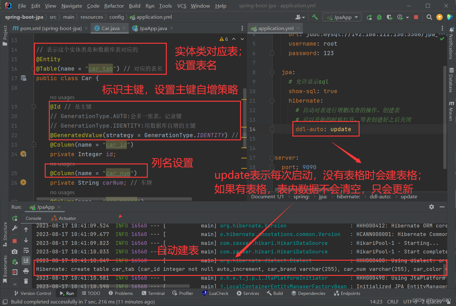456x306 pixels.
Task: Click the console Up arrow
Action: click(26, 229)
